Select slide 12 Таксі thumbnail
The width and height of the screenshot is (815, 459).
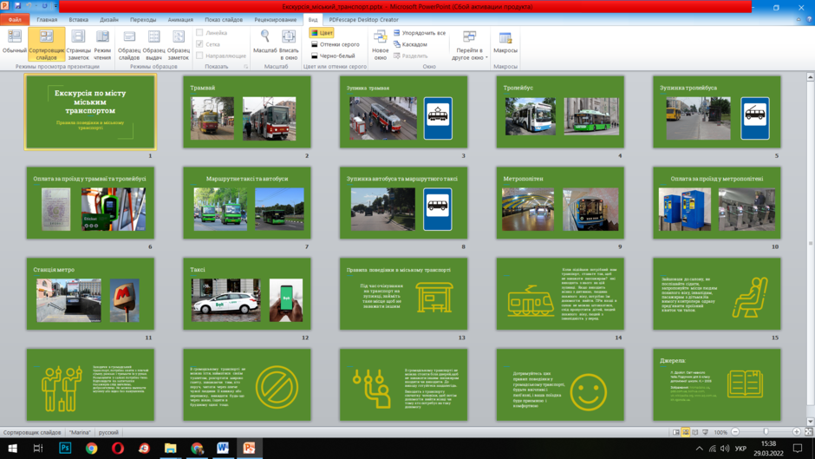click(247, 294)
